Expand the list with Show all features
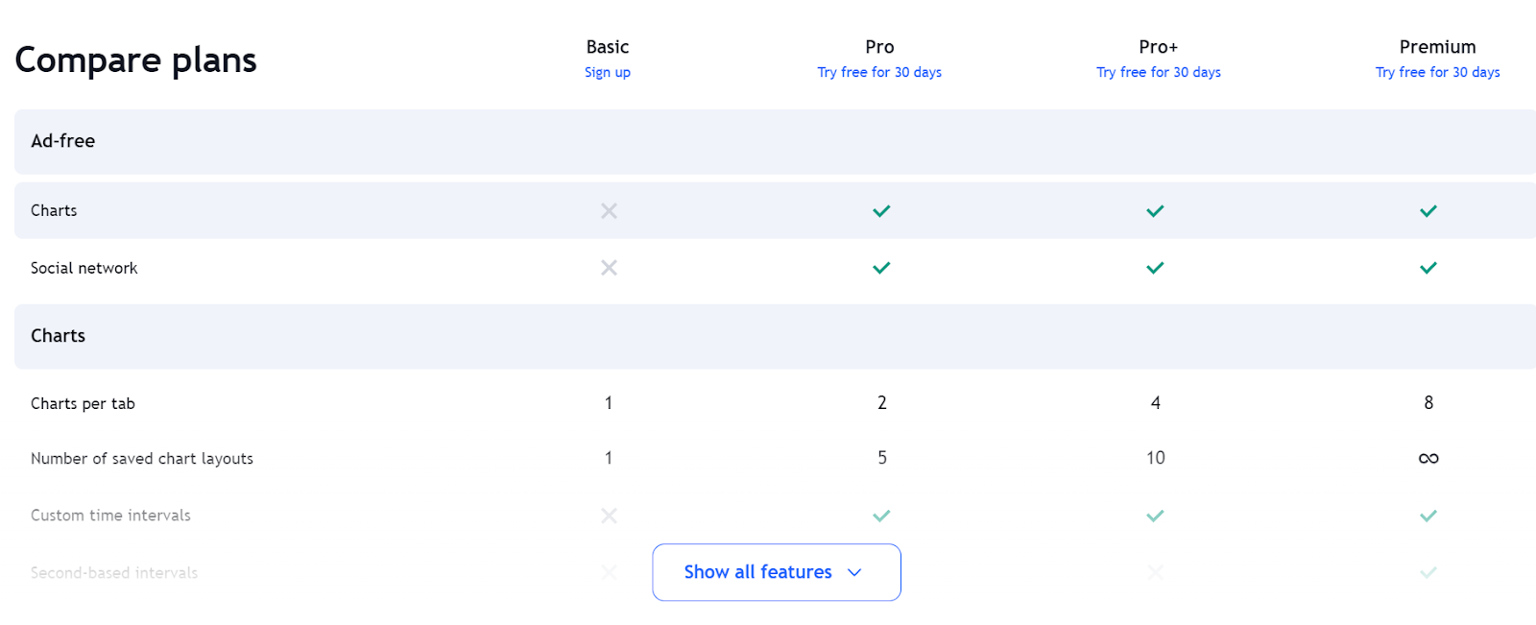1536x625 pixels. pyautogui.click(x=777, y=572)
